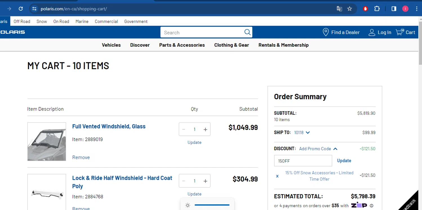422x210 pixels.
Task: Open Parts & Accessories menu
Action: [182, 45]
